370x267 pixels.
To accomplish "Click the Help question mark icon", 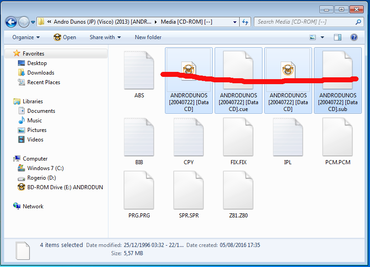I will click(354, 37).
